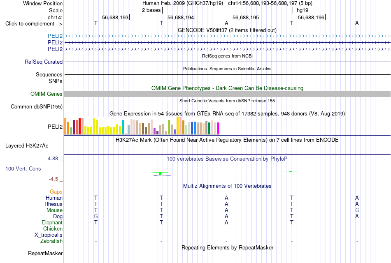
Task: Click the 'Gaps' label in Multiz track
Action: (x=56, y=192)
